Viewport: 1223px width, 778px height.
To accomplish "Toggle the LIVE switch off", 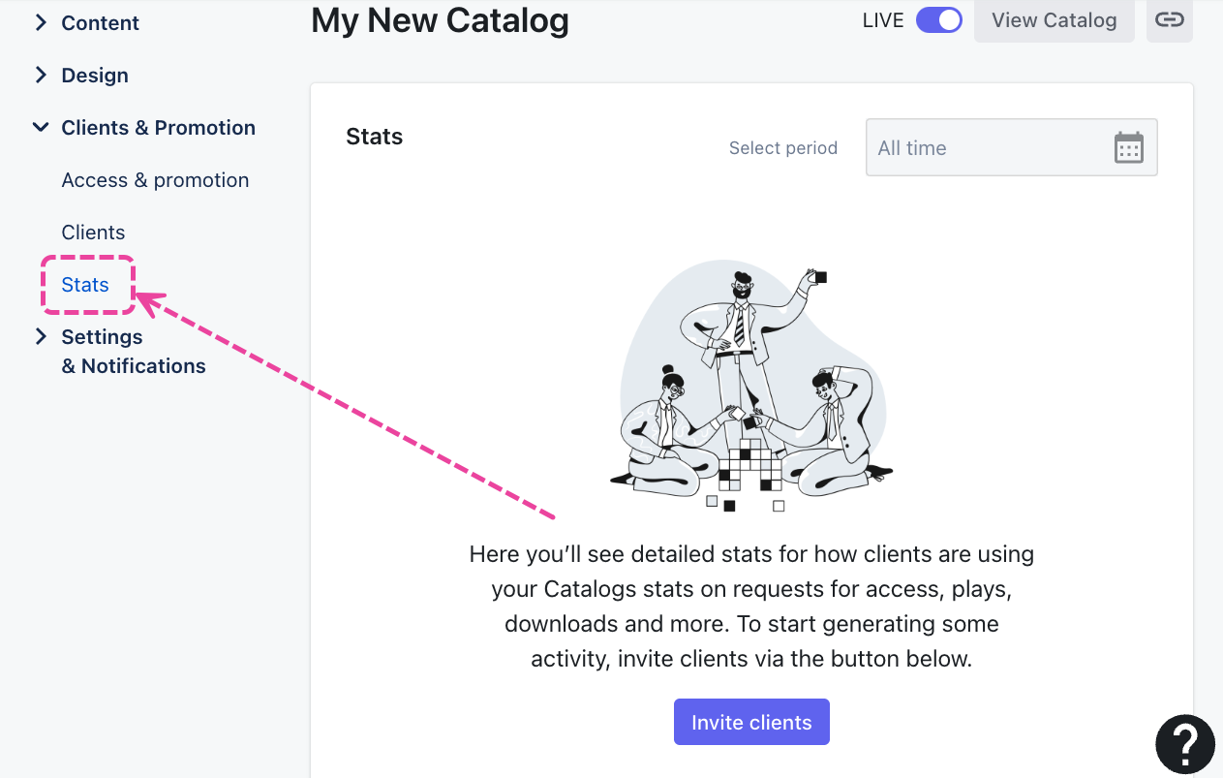I will coord(938,20).
